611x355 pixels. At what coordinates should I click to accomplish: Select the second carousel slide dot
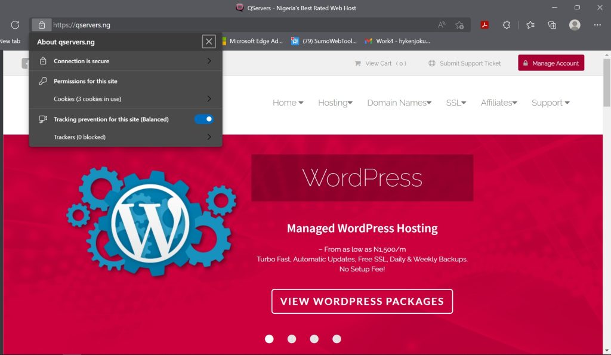(x=292, y=339)
